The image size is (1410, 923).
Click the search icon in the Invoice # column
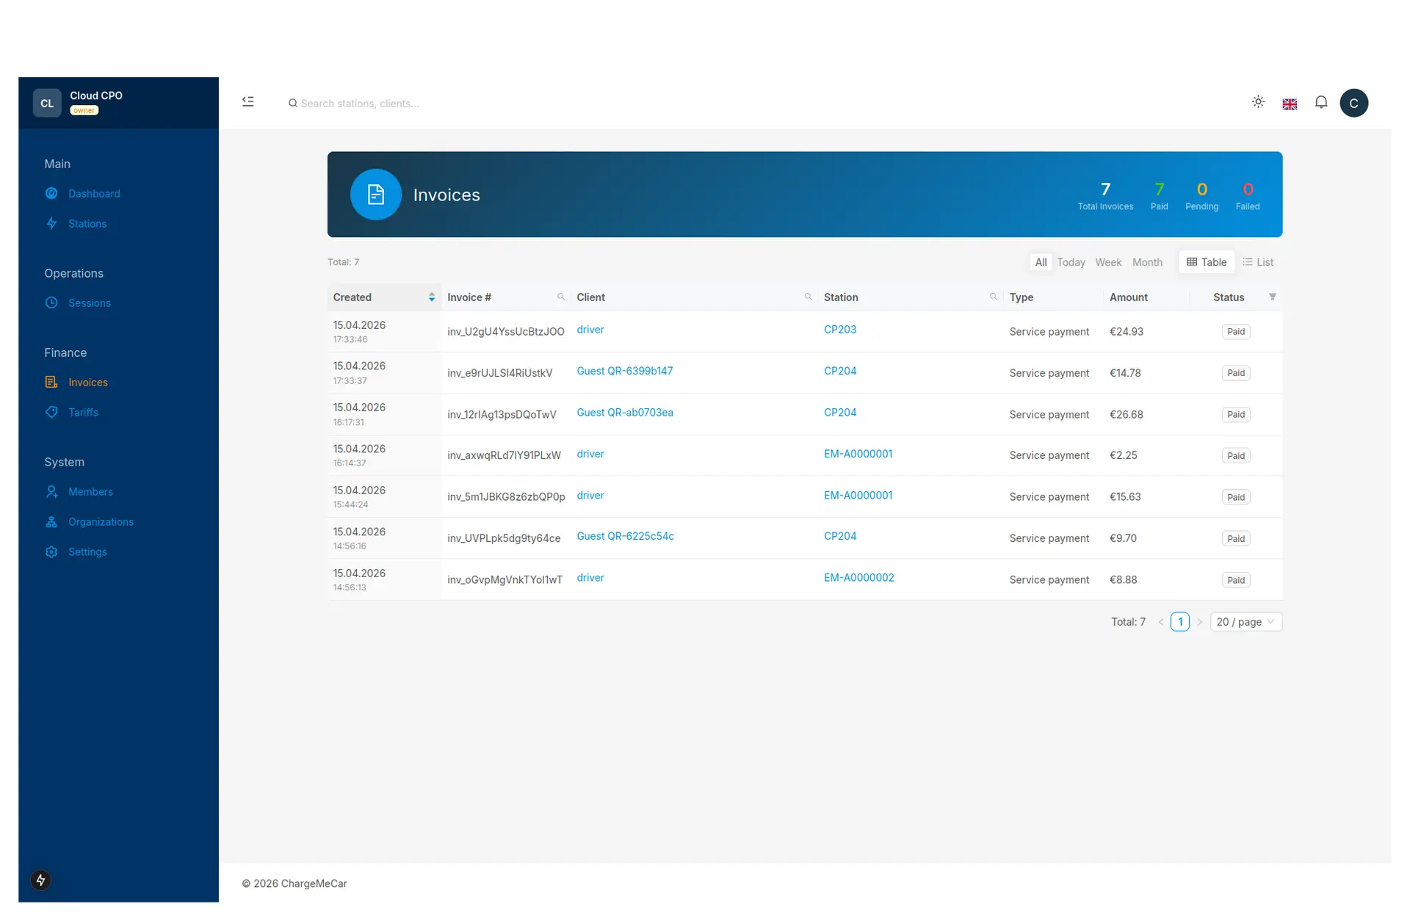(x=561, y=297)
